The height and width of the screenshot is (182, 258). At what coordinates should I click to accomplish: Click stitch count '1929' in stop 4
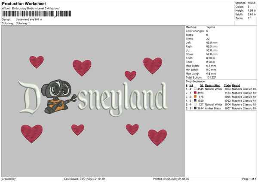coord(200,100)
